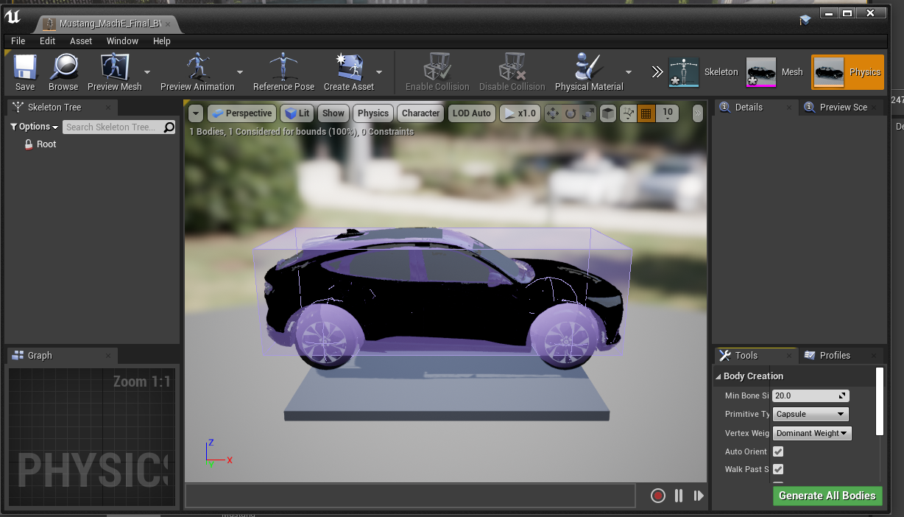This screenshot has height=517, width=904.
Task: Open the Help menu
Action: click(162, 41)
